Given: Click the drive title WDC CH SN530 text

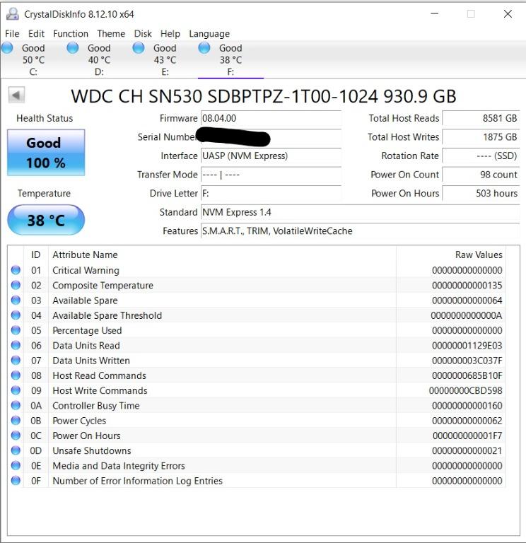Looking at the screenshot, I should [x=264, y=96].
